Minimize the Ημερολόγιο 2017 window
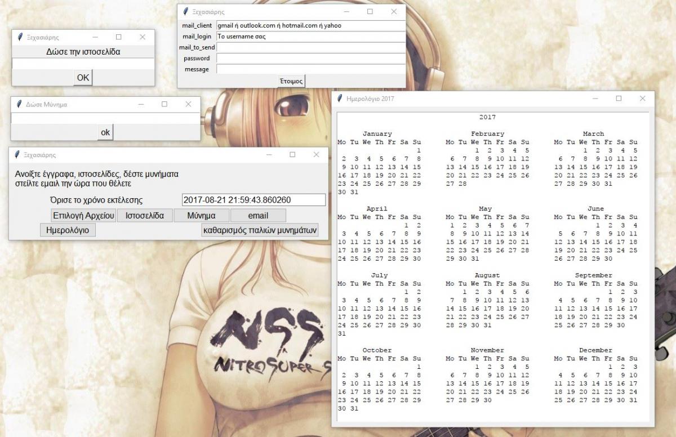This screenshot has height=437, width=676. pyautogui.click(x=595, y=99)
